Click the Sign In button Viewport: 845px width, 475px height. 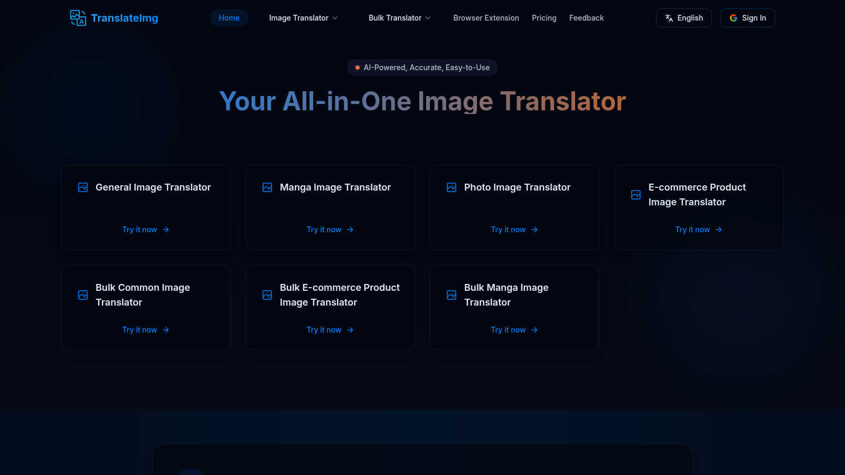point(748,18)
